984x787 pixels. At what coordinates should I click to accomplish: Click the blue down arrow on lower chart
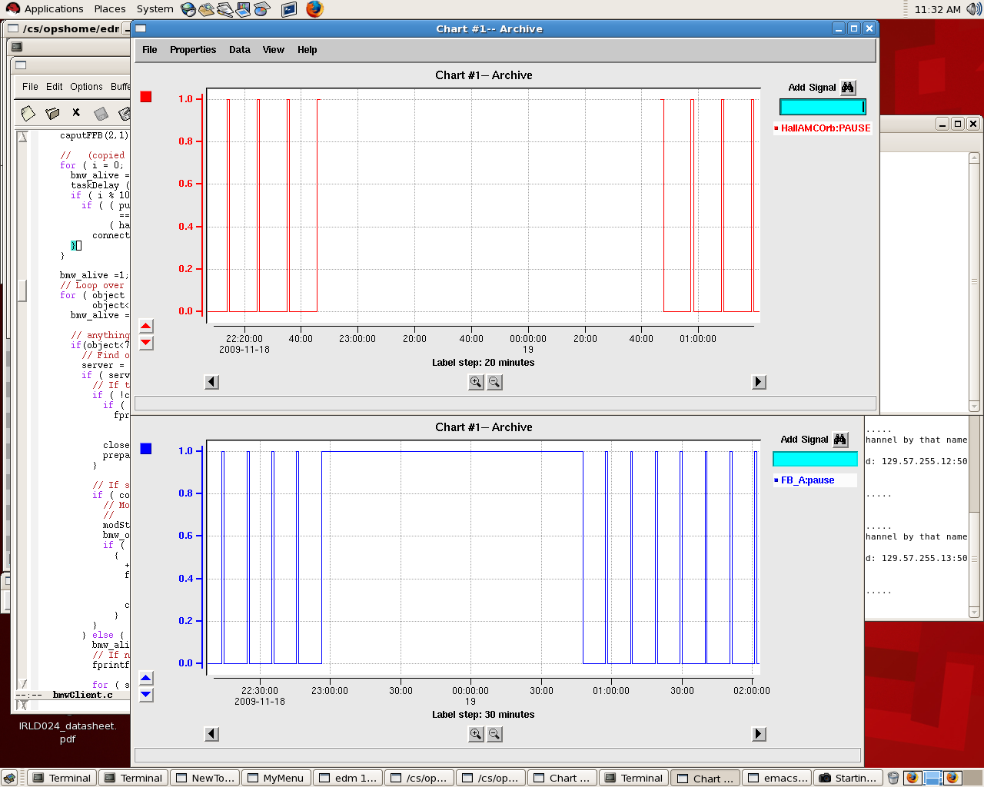[146, 695]
